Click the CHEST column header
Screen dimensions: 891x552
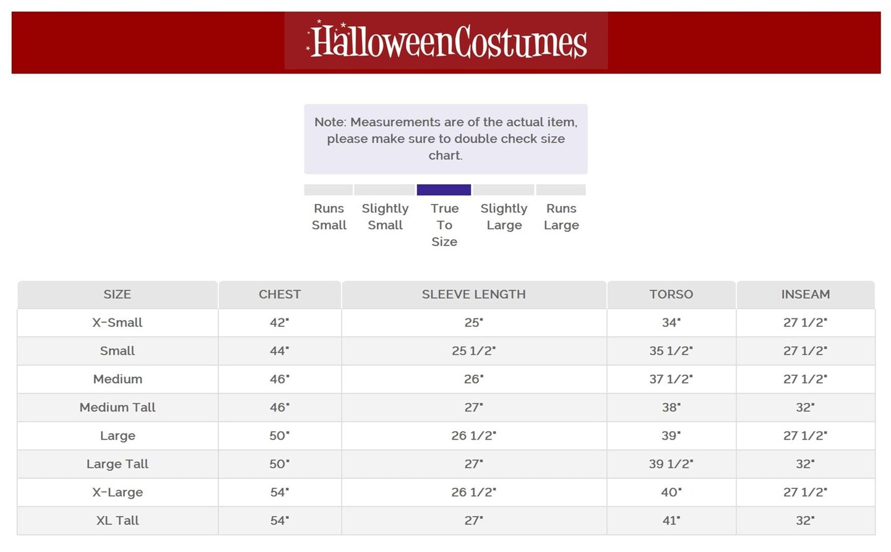pyautogui.click(x=280, y=294)
